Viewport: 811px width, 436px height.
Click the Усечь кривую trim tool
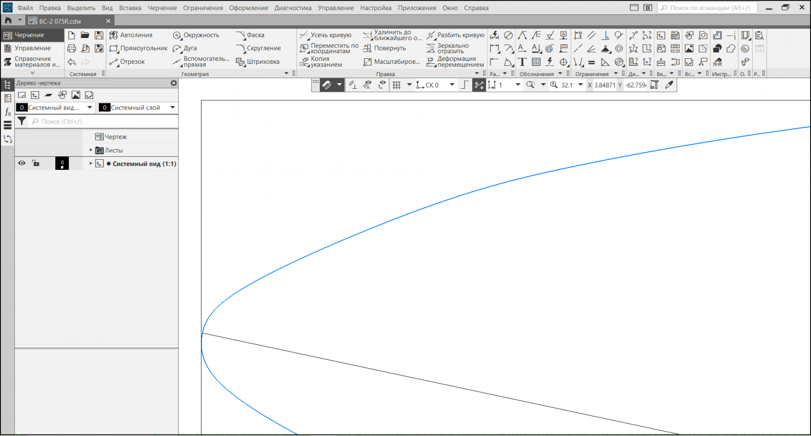[x=325, y=35]
